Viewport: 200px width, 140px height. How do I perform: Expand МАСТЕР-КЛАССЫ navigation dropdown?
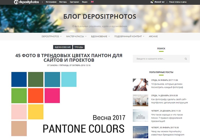coord(76,36)
